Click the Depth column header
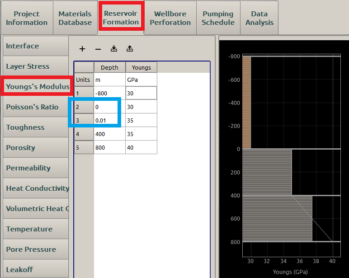 pos(109,67)
